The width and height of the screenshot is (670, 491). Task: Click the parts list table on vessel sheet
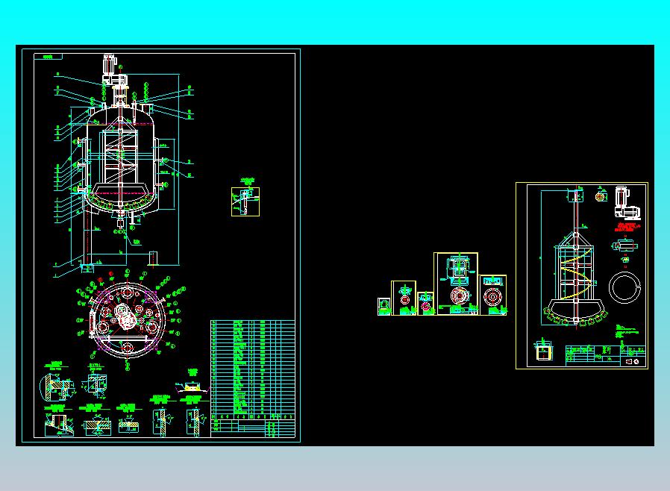tap(252, 370)
